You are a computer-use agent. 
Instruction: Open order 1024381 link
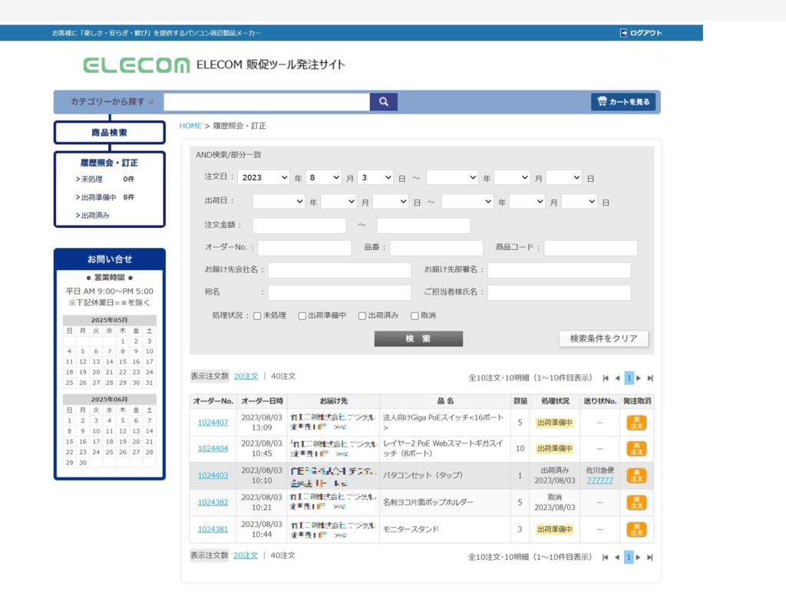tap(213, 529)
